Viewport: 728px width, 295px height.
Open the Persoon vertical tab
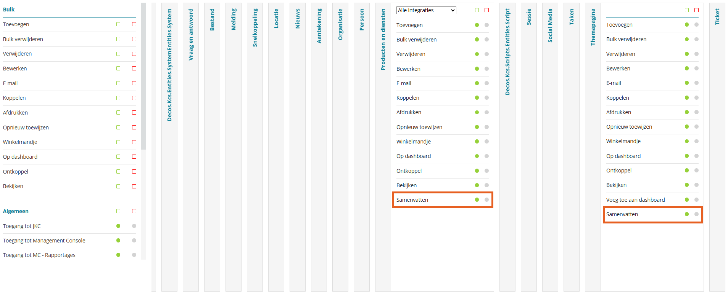click(362, 19)
